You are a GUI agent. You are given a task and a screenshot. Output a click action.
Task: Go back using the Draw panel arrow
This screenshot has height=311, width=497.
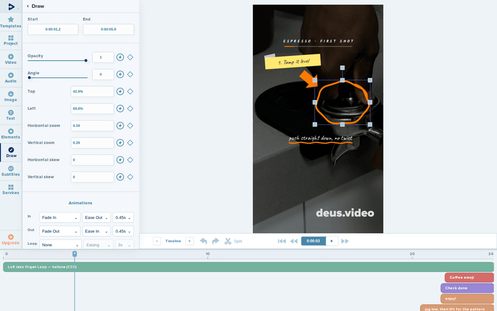click(x=28, y=6)
